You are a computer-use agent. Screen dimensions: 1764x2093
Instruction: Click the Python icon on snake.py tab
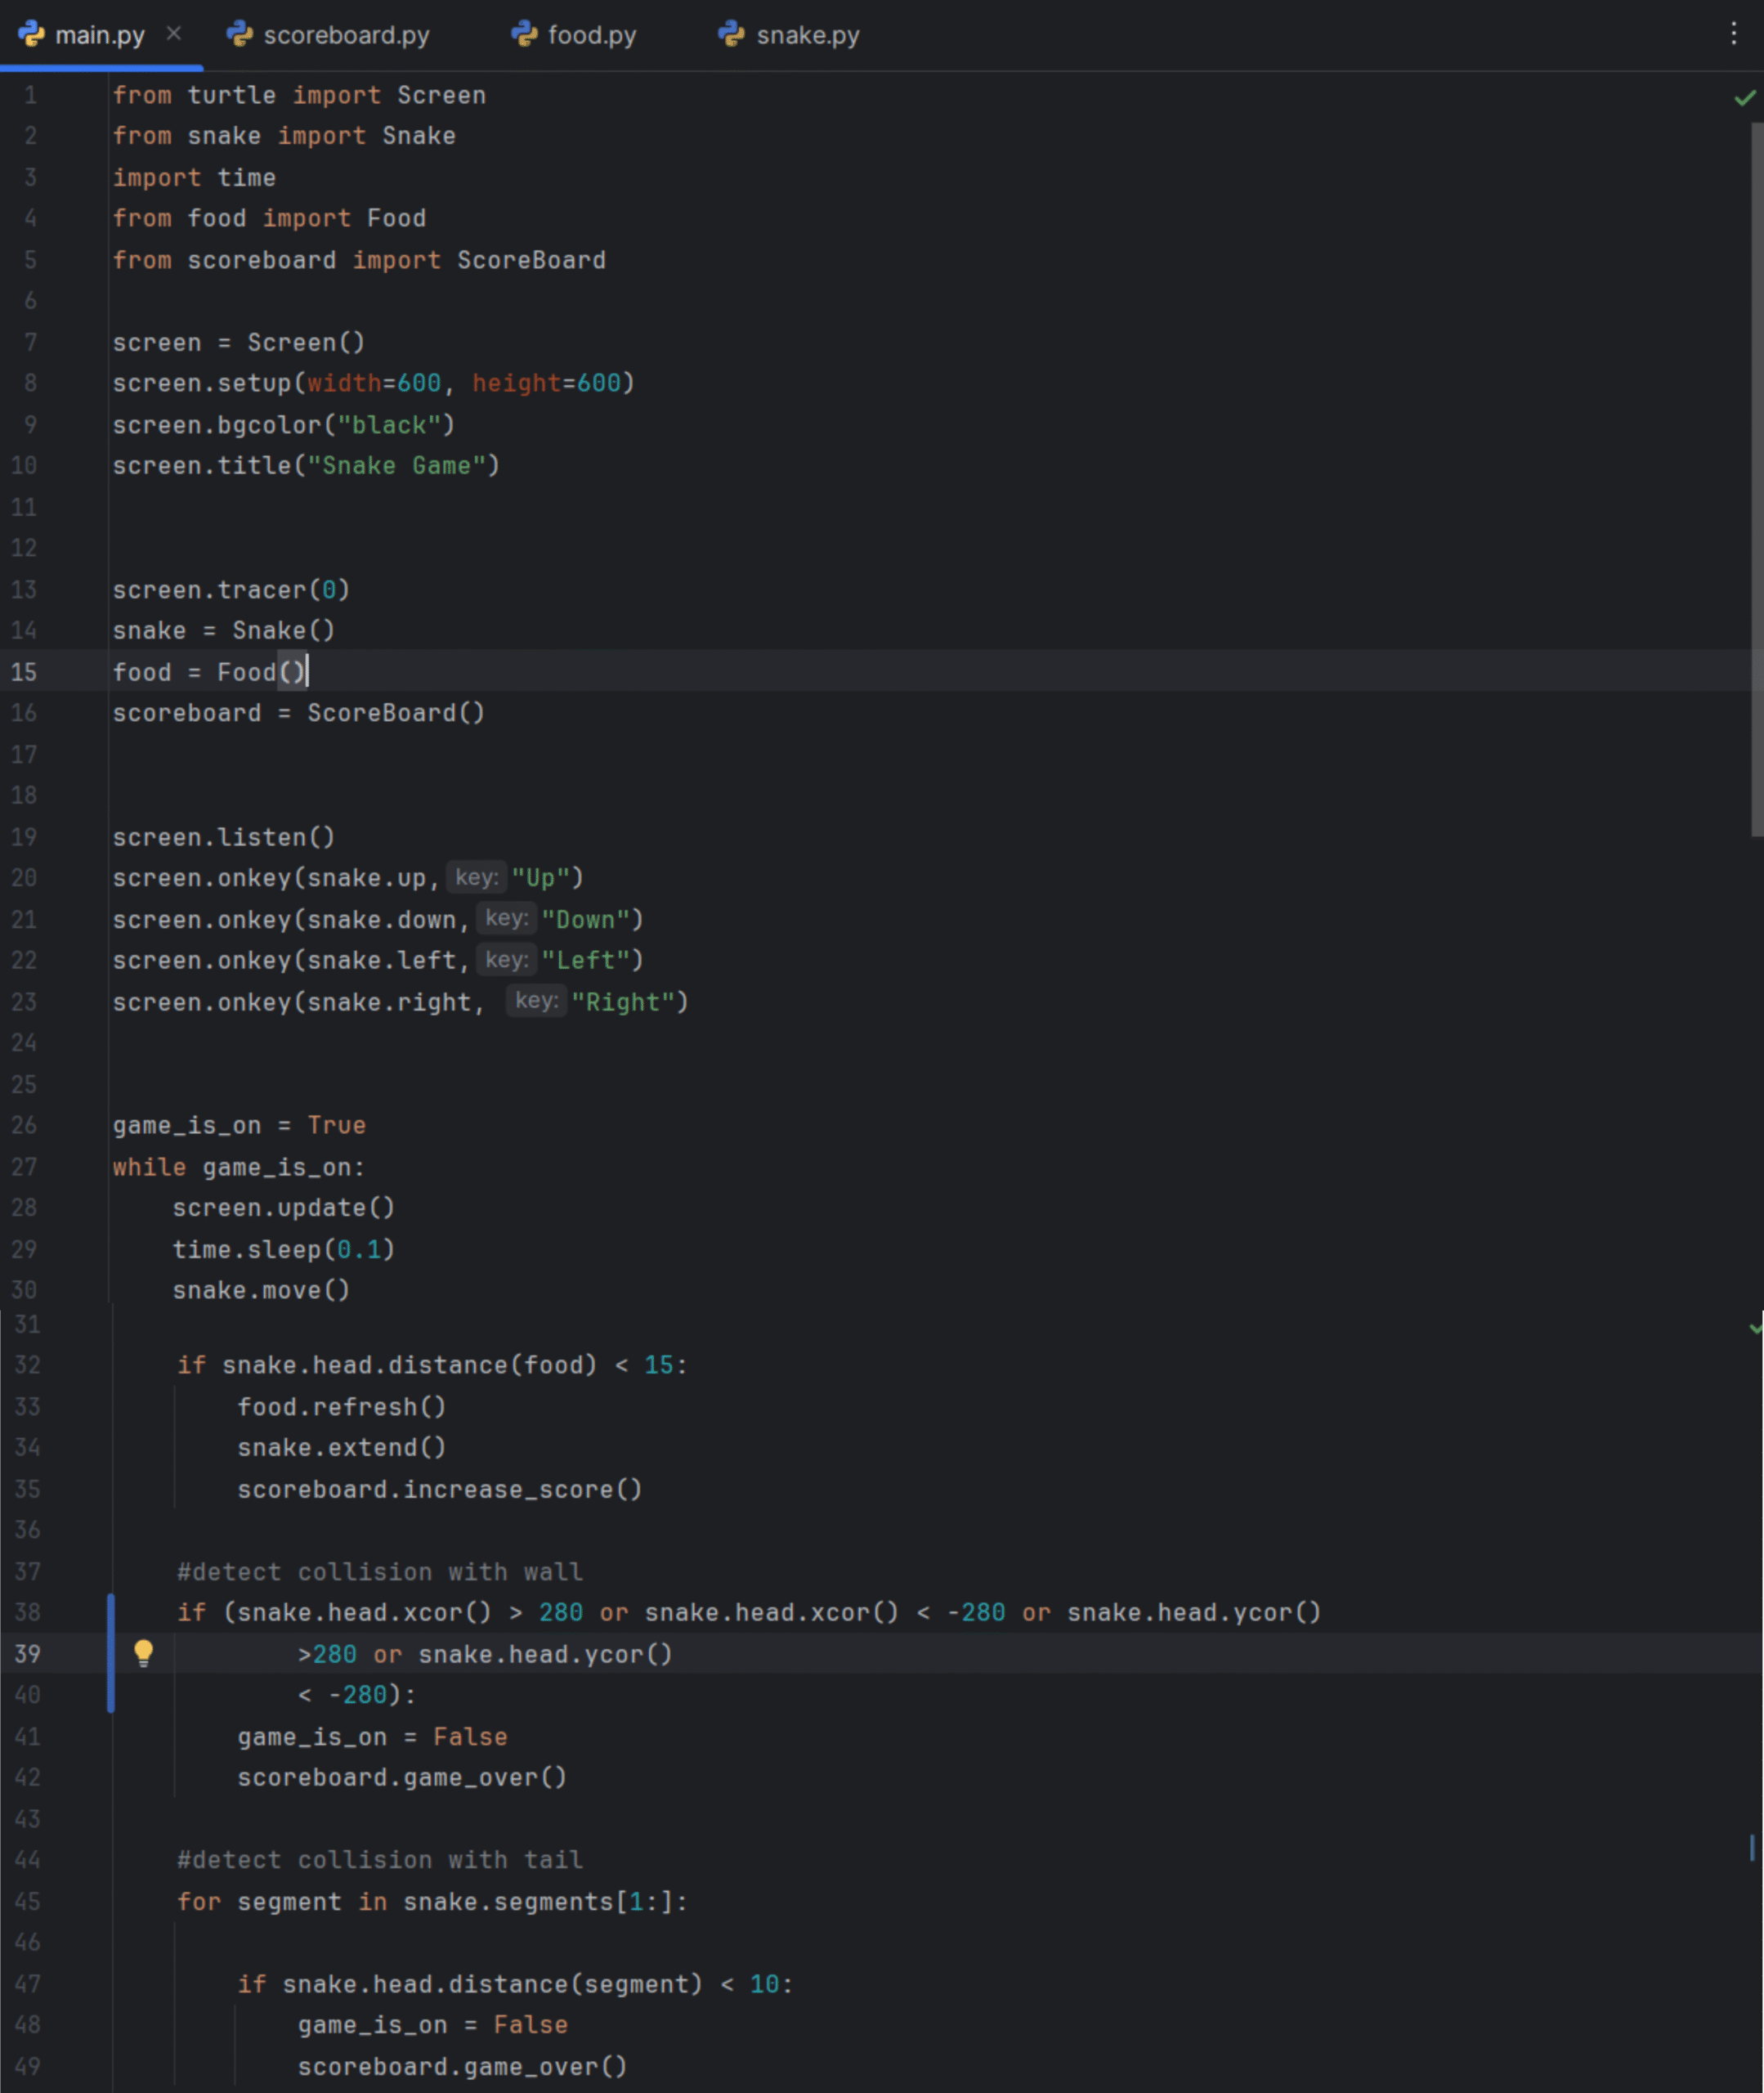(x=732, y=34)
